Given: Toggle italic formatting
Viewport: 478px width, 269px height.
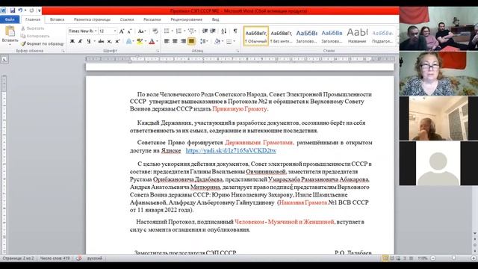Looking at the screenshot, I should (80, 41).
